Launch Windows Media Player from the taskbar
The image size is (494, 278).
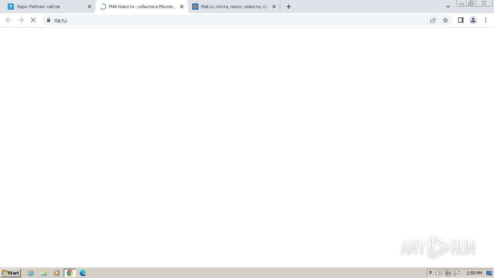click(x=57, y=273)
